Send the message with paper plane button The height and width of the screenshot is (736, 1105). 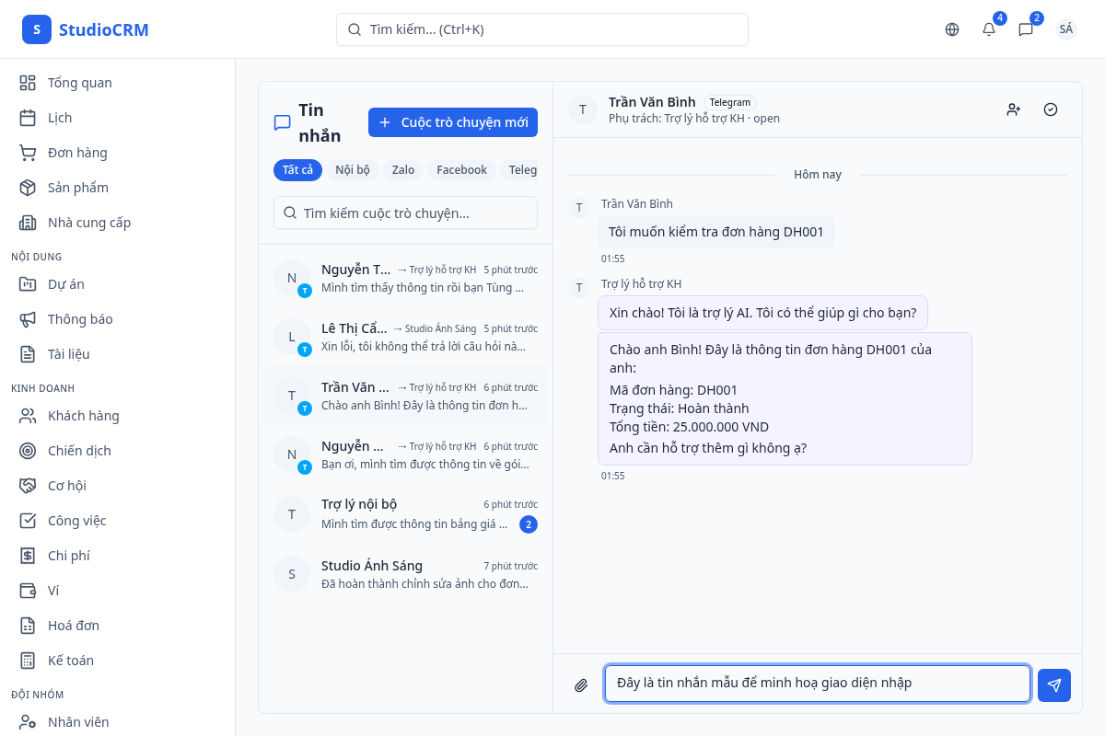[1053, 684]
